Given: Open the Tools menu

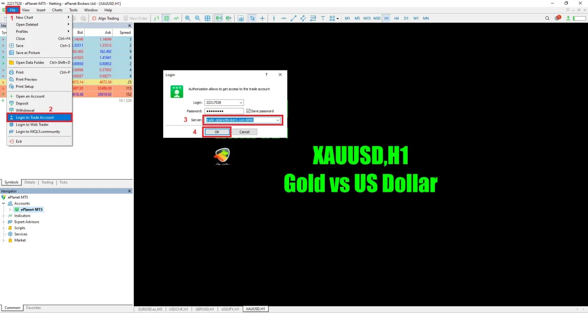Looking at the screenshot, I should pos(73,10).
